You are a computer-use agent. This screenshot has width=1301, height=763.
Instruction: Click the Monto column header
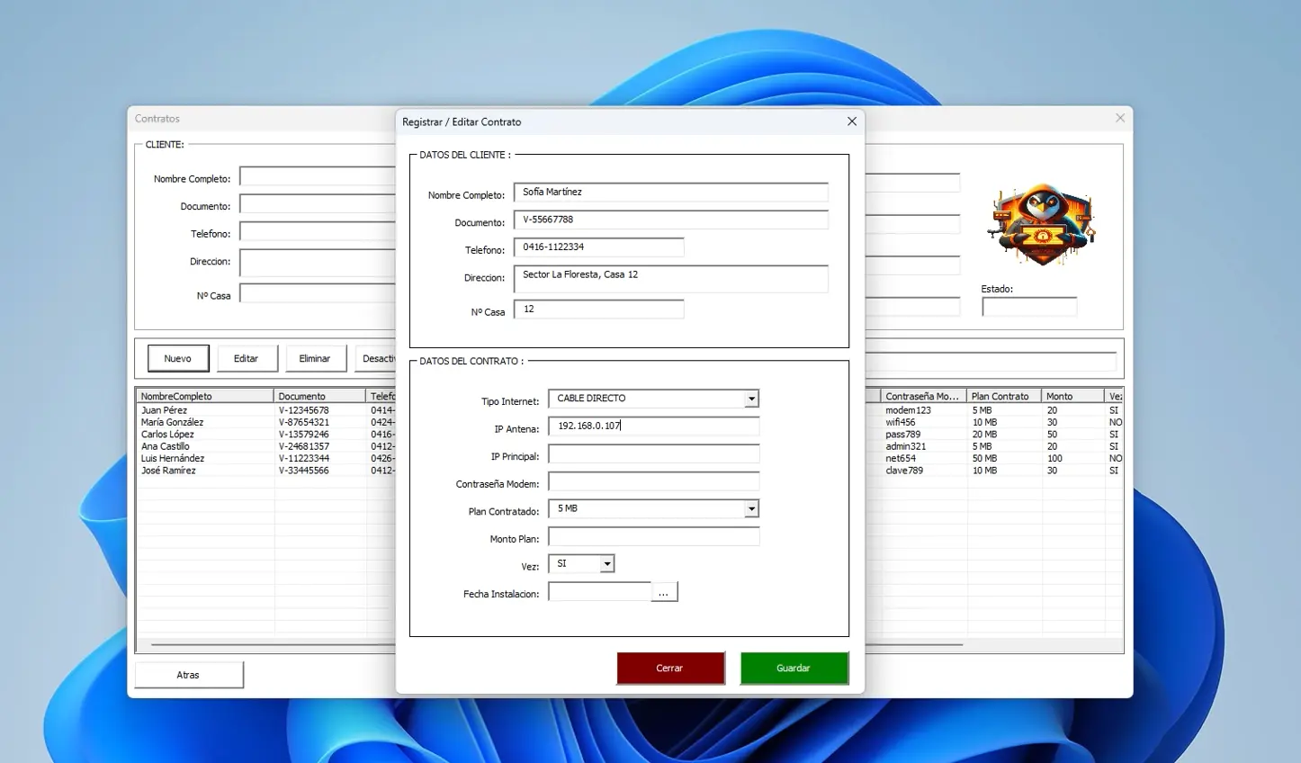1072,396
